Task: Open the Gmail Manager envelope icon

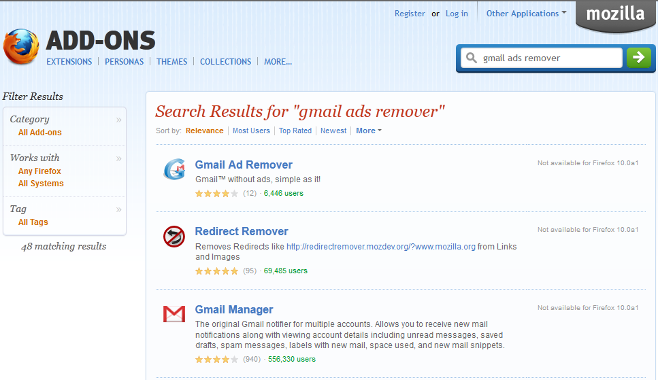Action: pos(174,314)
